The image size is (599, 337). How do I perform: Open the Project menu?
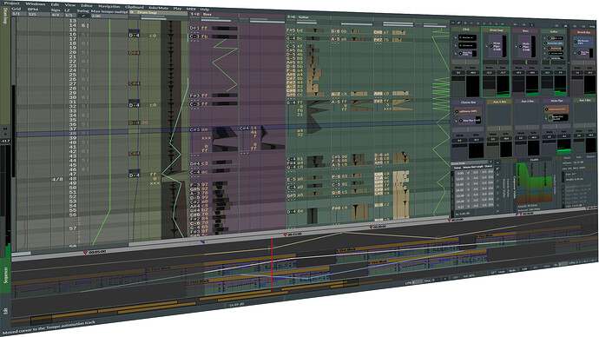(11, 3)
